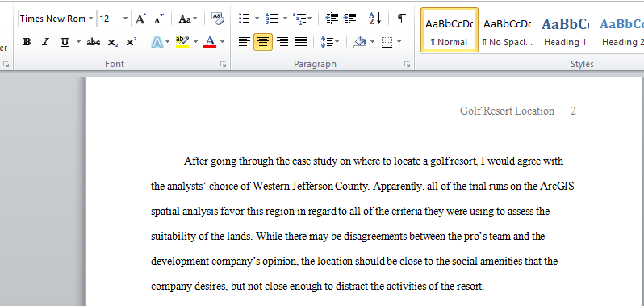
Task: Show paragraph marks with pilcrow icon
Action: tap(402, 19)
